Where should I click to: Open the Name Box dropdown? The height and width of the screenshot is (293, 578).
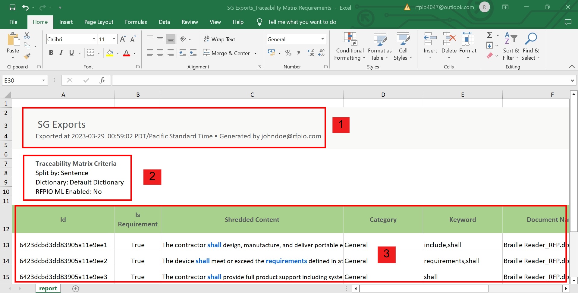point(43,80)
